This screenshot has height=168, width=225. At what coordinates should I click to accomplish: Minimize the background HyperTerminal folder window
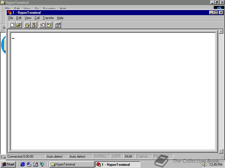point(212,3)
